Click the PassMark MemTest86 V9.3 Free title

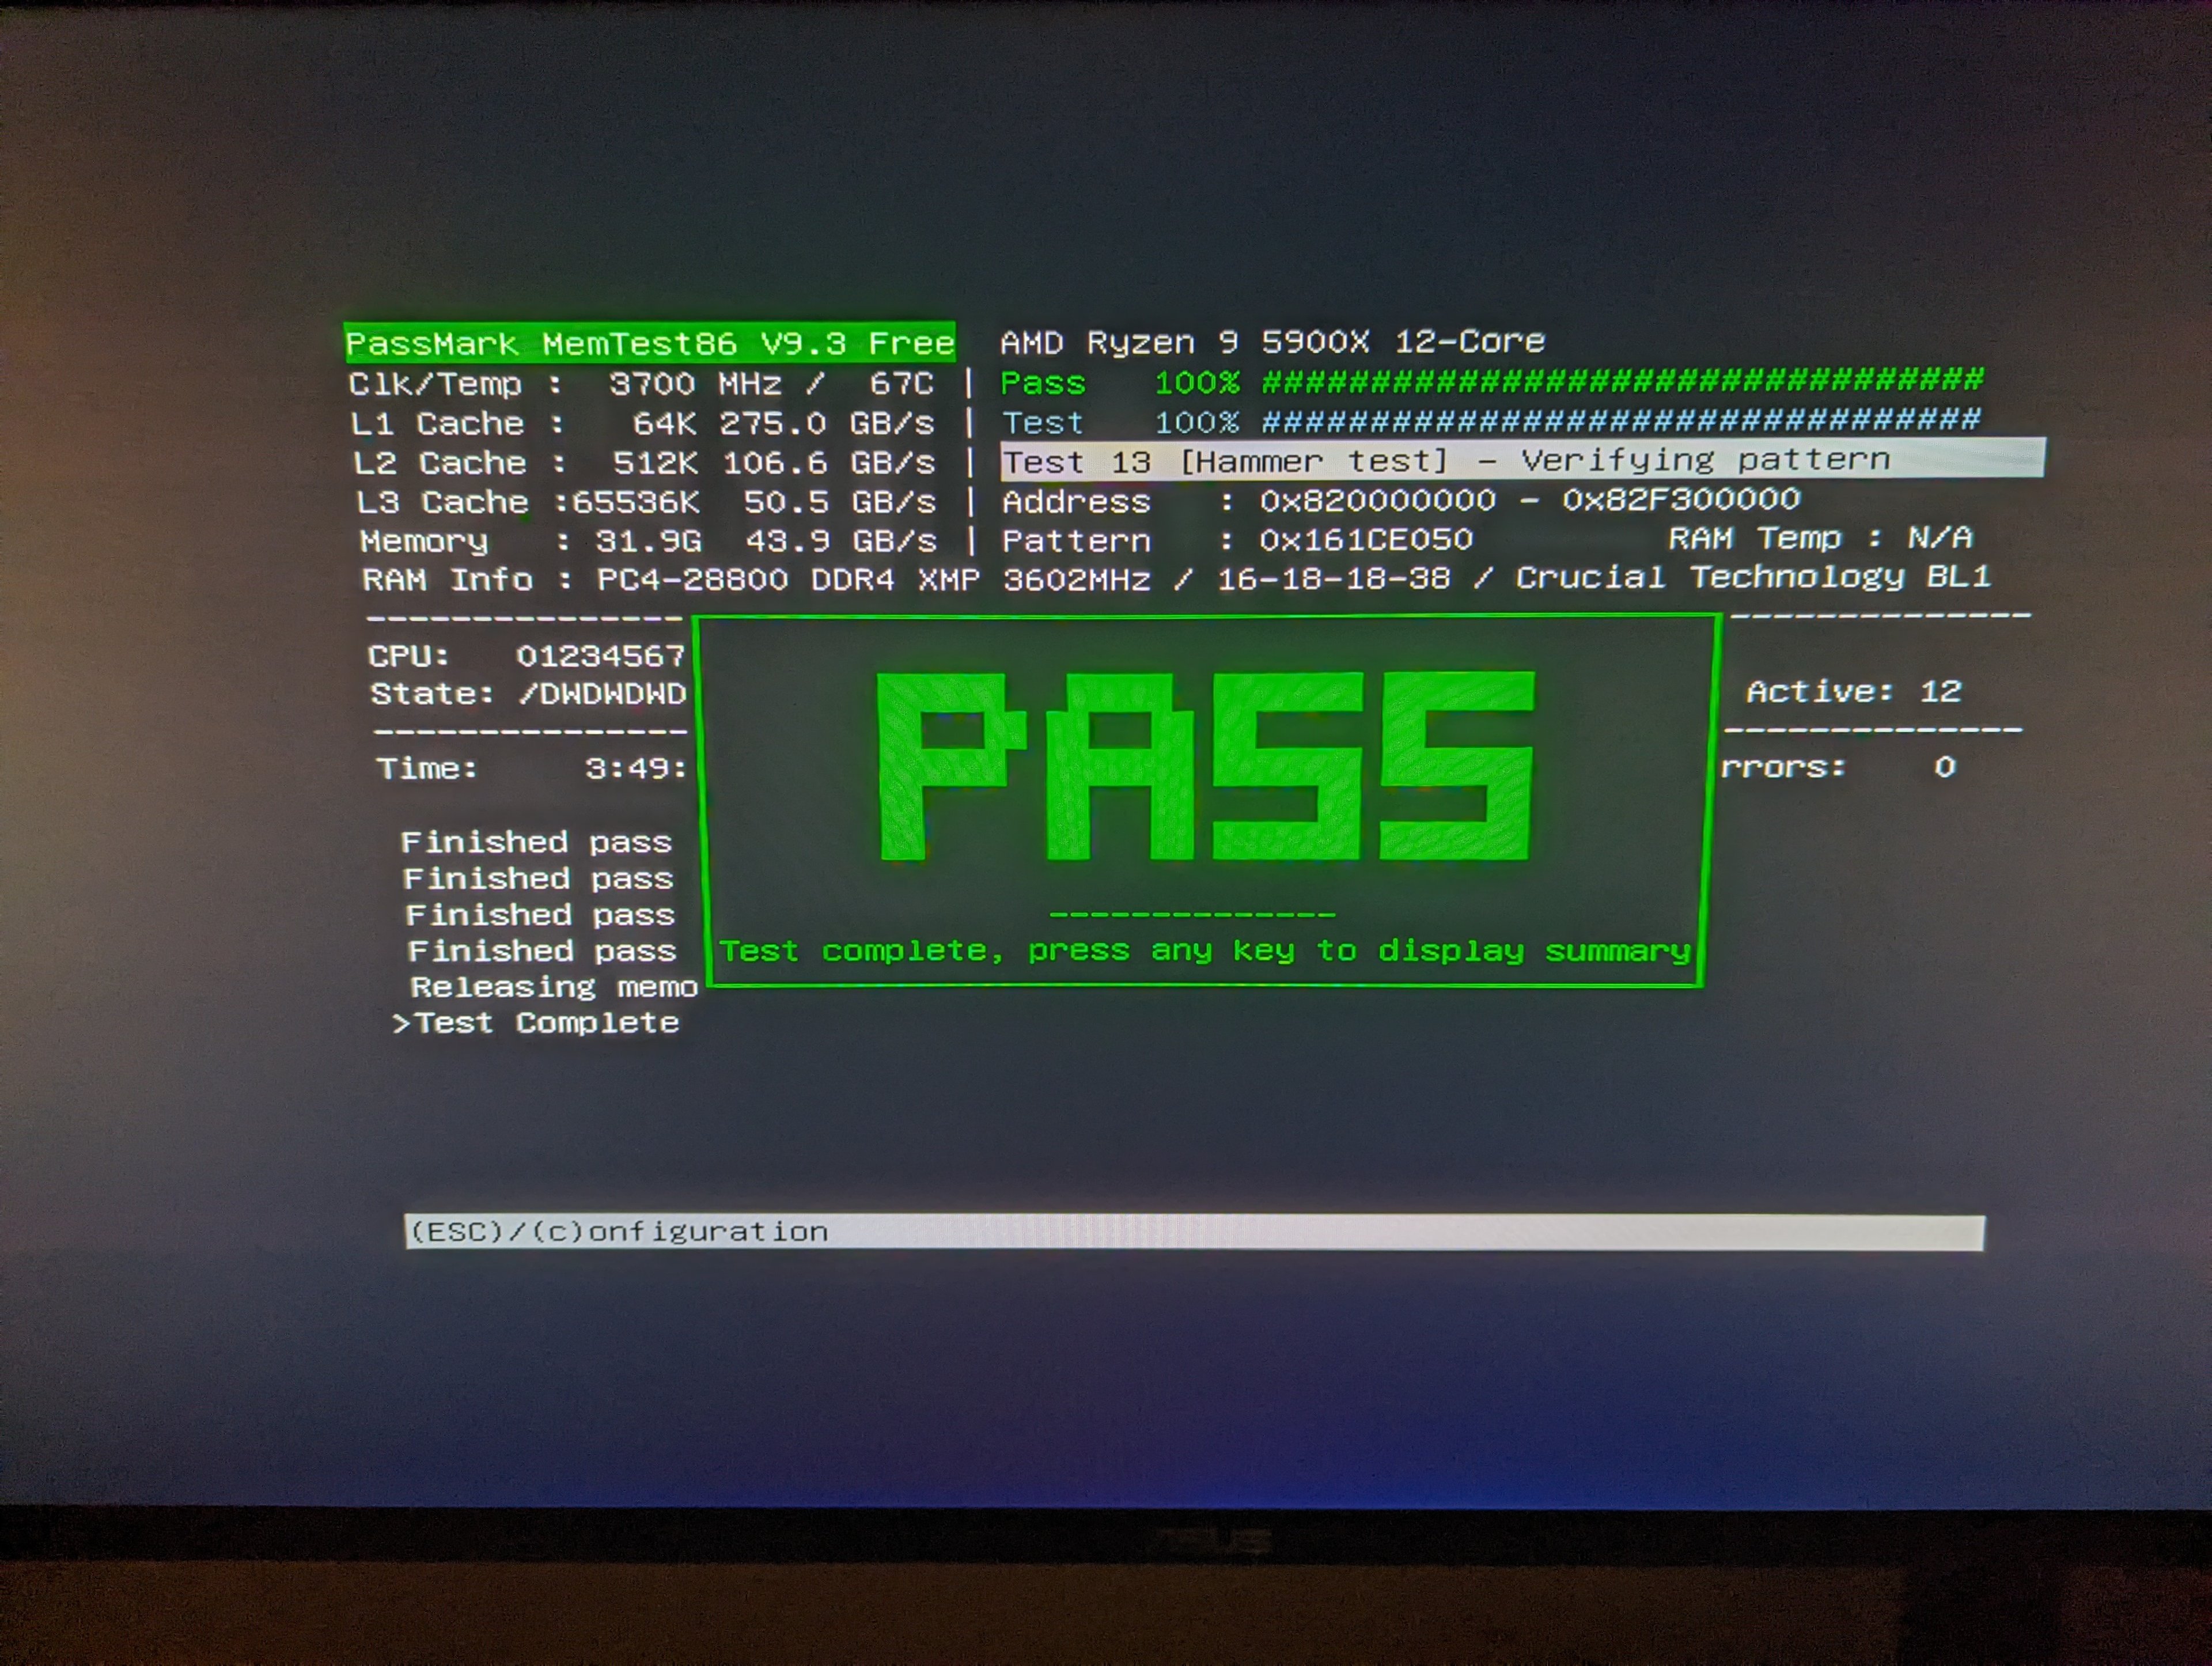coord(649,343)
